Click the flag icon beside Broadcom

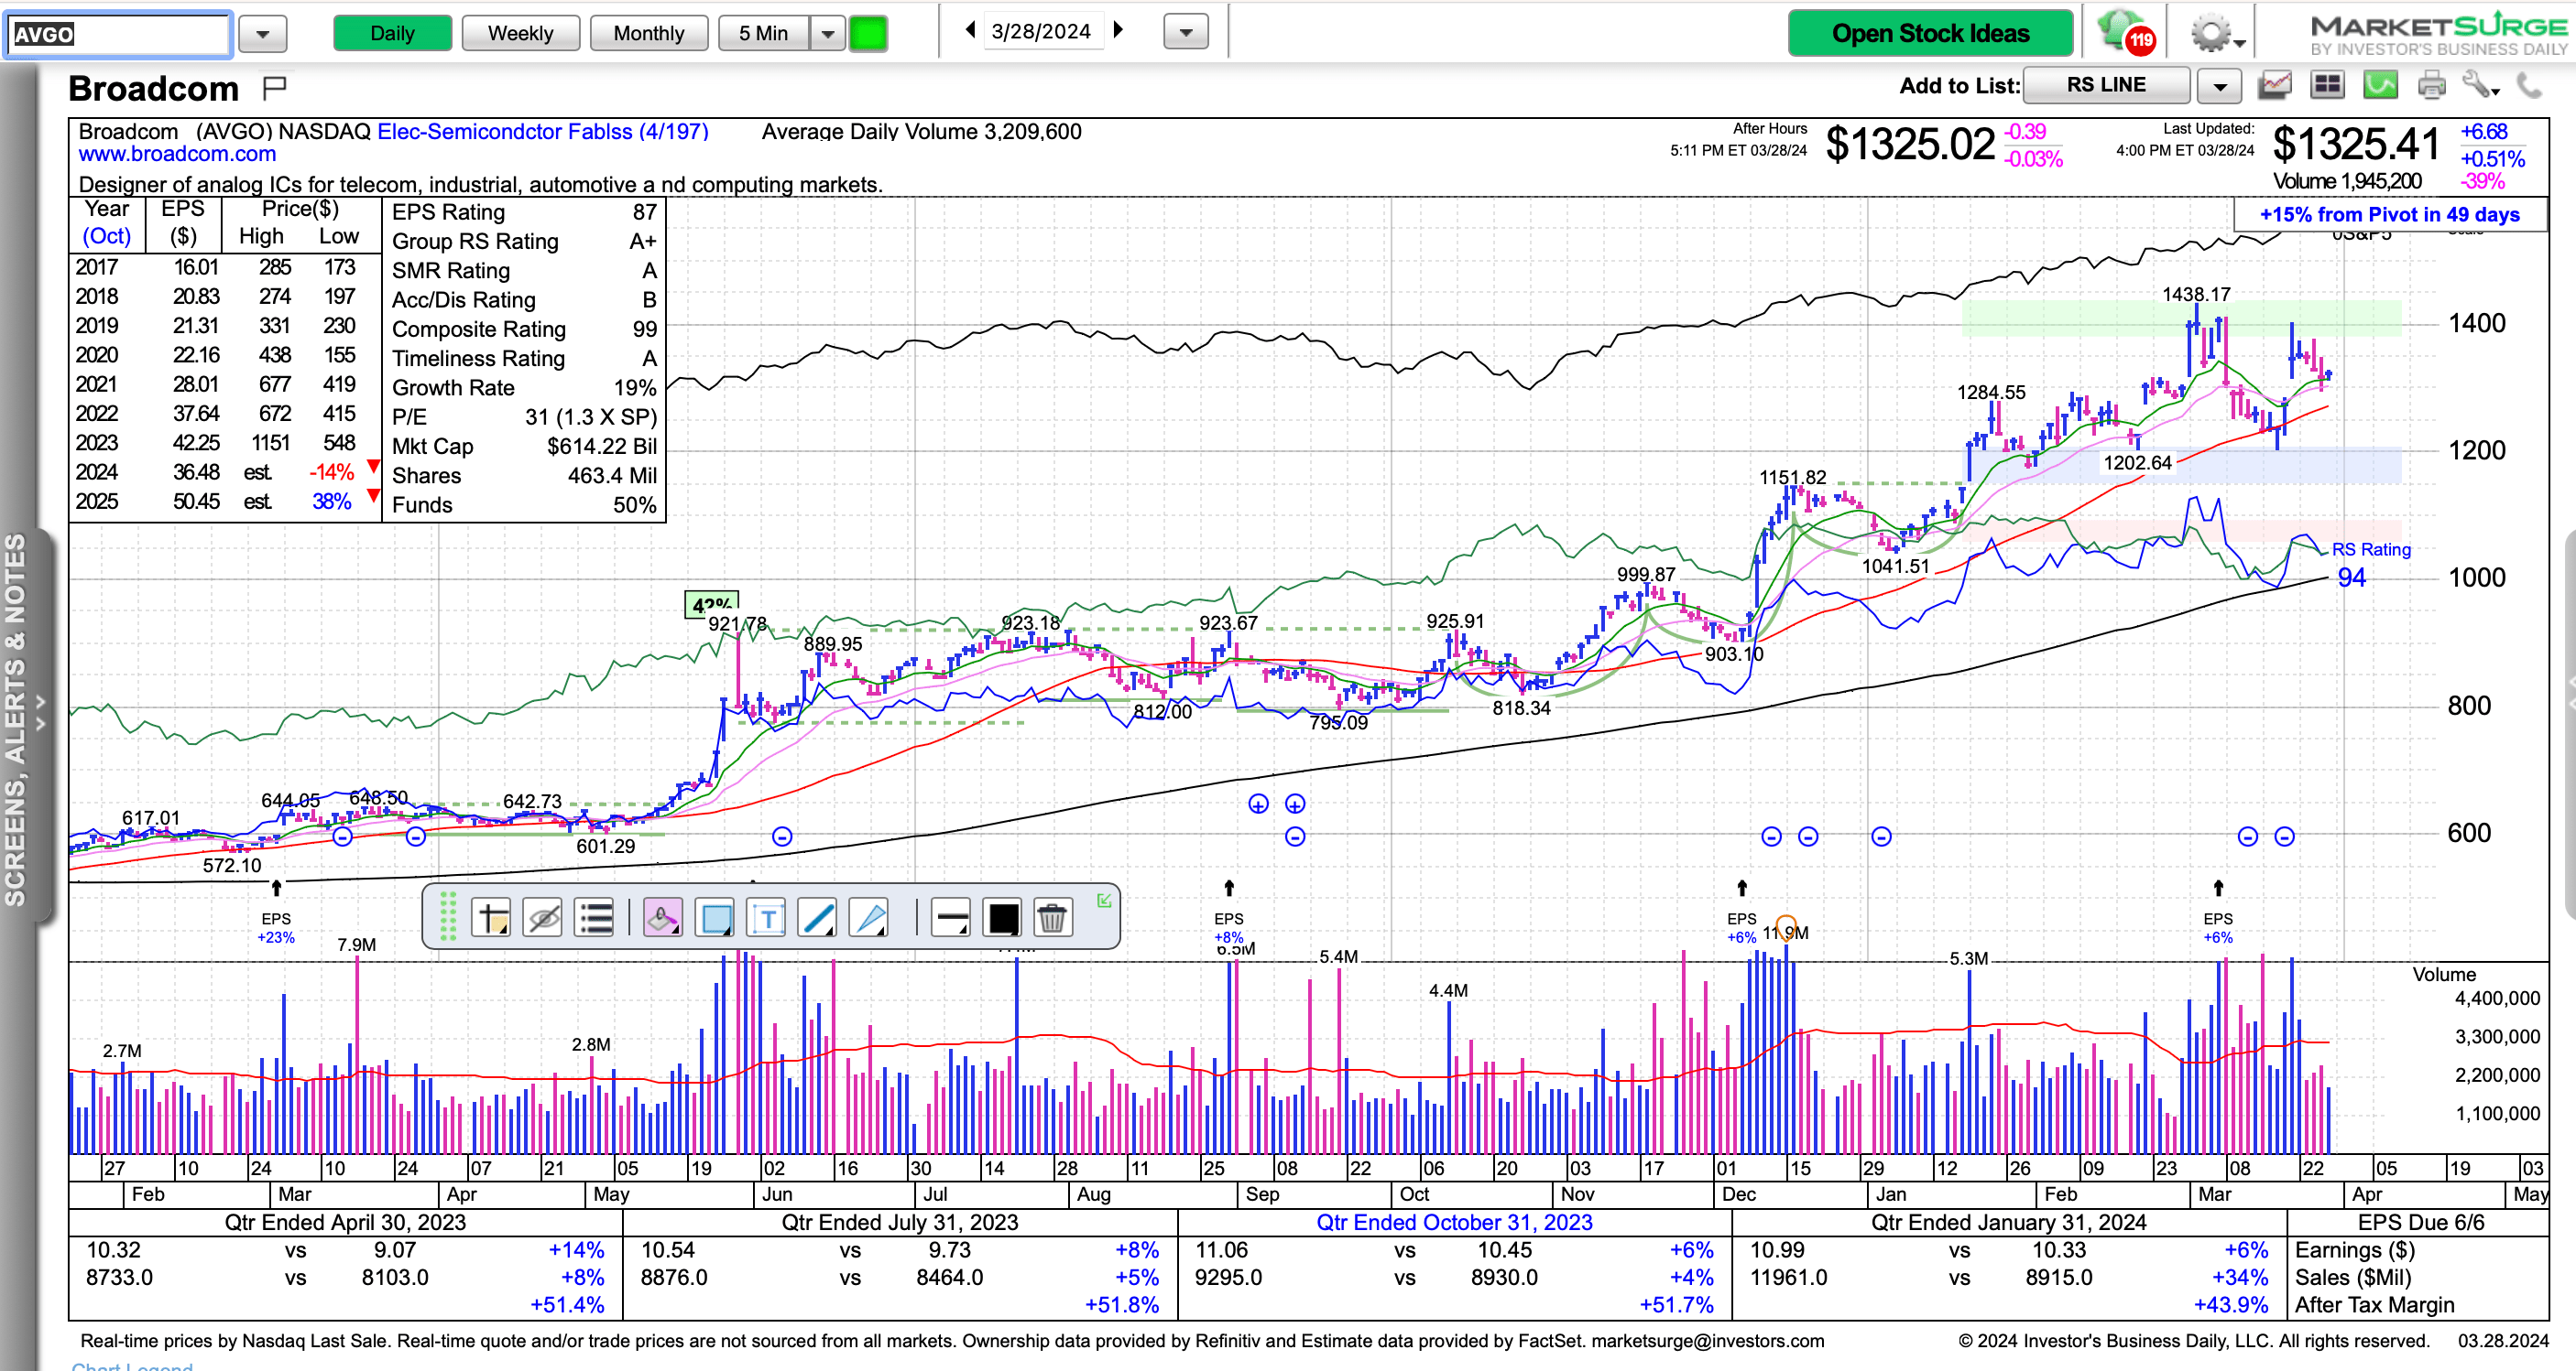pos(274,88)
